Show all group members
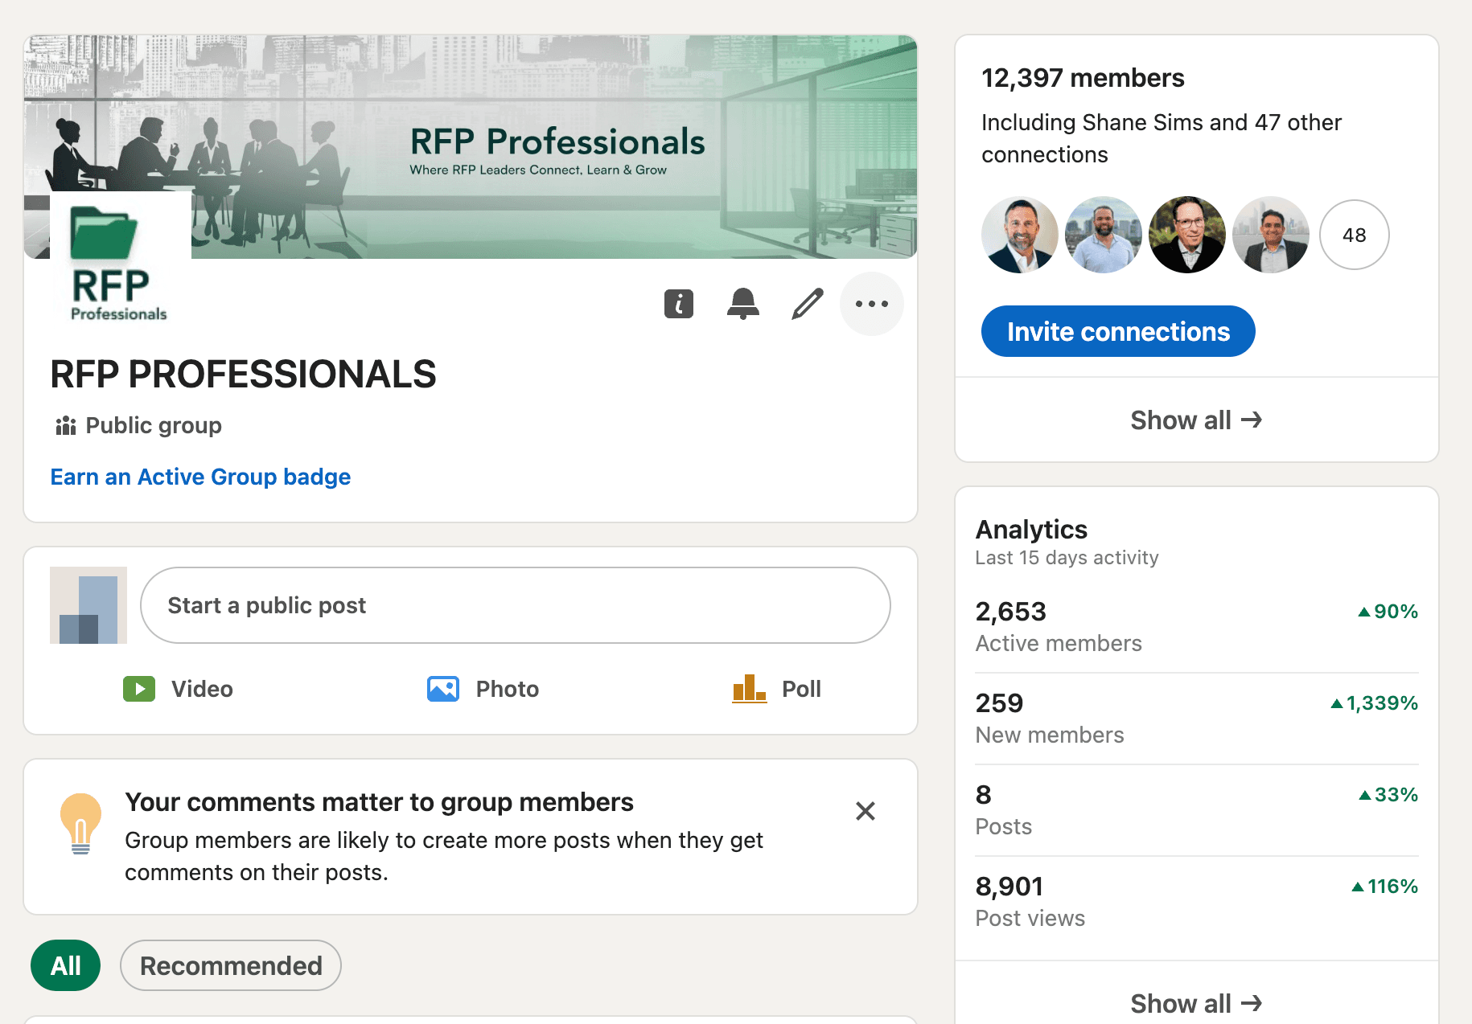 (1196, 420)
